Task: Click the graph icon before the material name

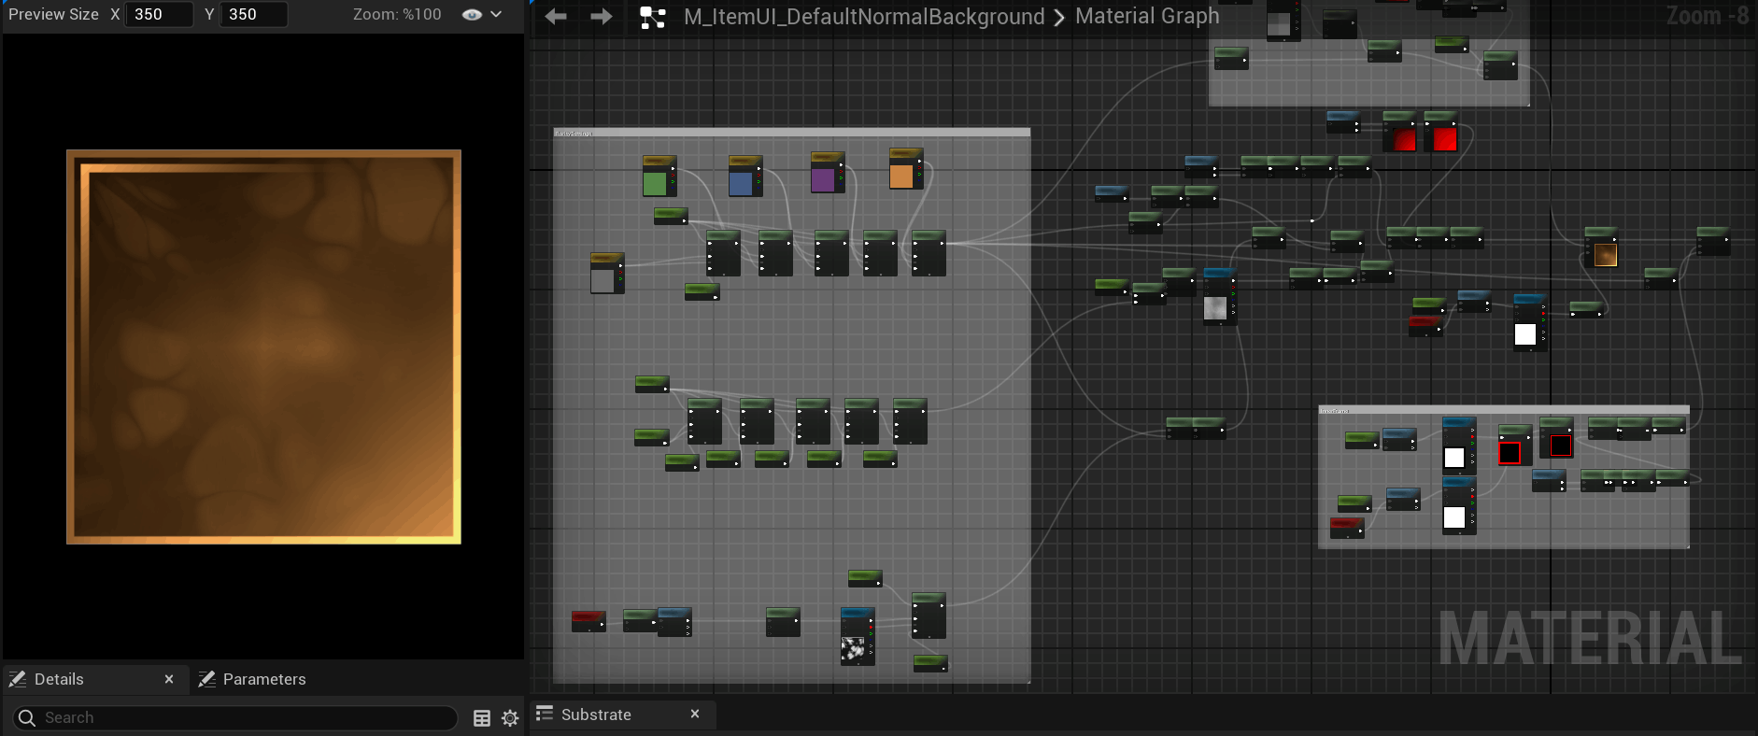Action: pyautogui.click(x=652, y=17)
